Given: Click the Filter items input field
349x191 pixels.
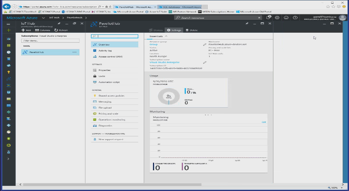Looking at the screenshot, I should pos(50,41).
